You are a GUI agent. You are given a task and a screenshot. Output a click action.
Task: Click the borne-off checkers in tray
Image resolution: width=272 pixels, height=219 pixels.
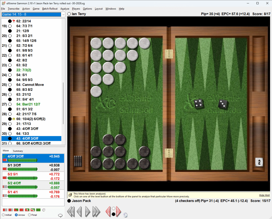click(78, 161)
